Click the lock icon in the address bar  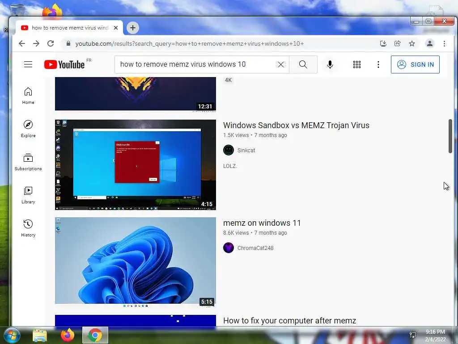(x=68, y=43)
